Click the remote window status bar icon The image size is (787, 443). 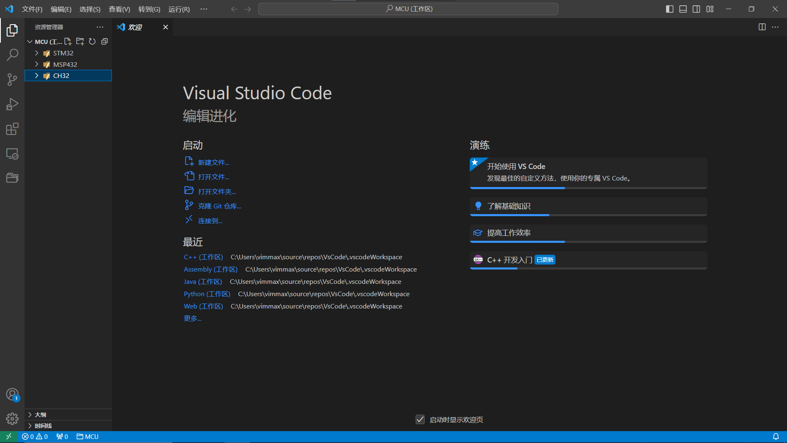tap(9, 436)
